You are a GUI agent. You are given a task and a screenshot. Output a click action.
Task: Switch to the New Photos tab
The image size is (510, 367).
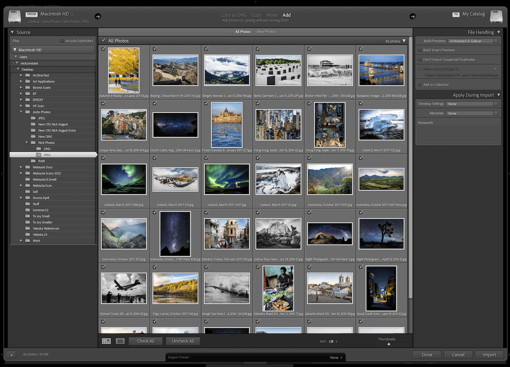pos(266,31)
